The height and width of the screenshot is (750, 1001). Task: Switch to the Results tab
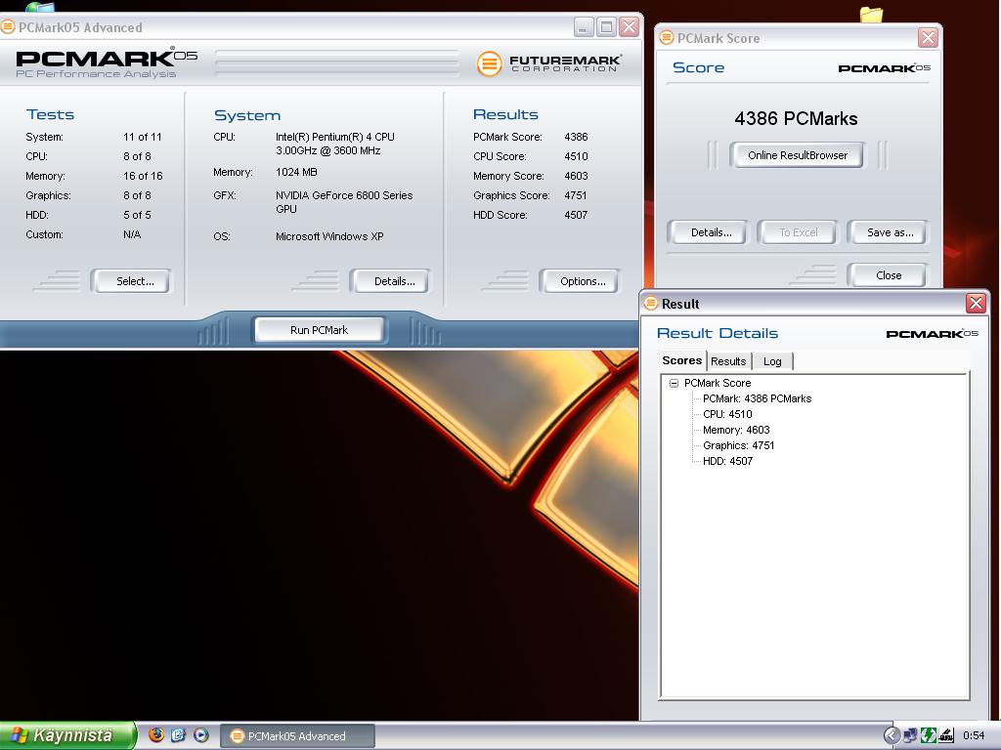click(728, 361)
